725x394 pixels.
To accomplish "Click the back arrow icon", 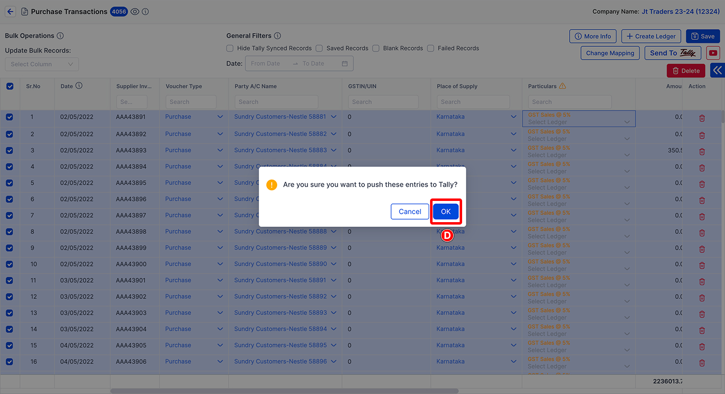I will tap(10, 12).
